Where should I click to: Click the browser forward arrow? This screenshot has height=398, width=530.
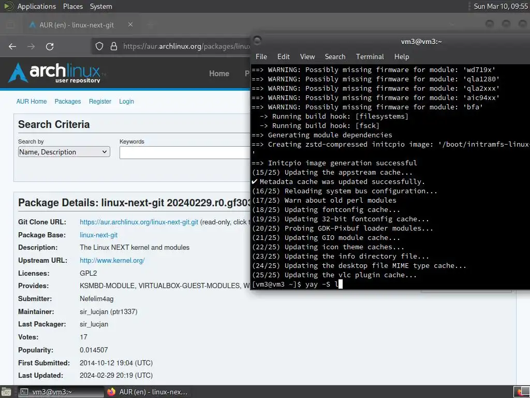pyautogui.click(x=31, y=46)
